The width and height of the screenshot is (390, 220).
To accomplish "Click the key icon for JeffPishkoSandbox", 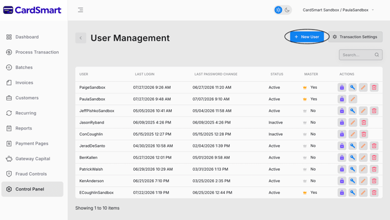I will [x=352, y=111].
